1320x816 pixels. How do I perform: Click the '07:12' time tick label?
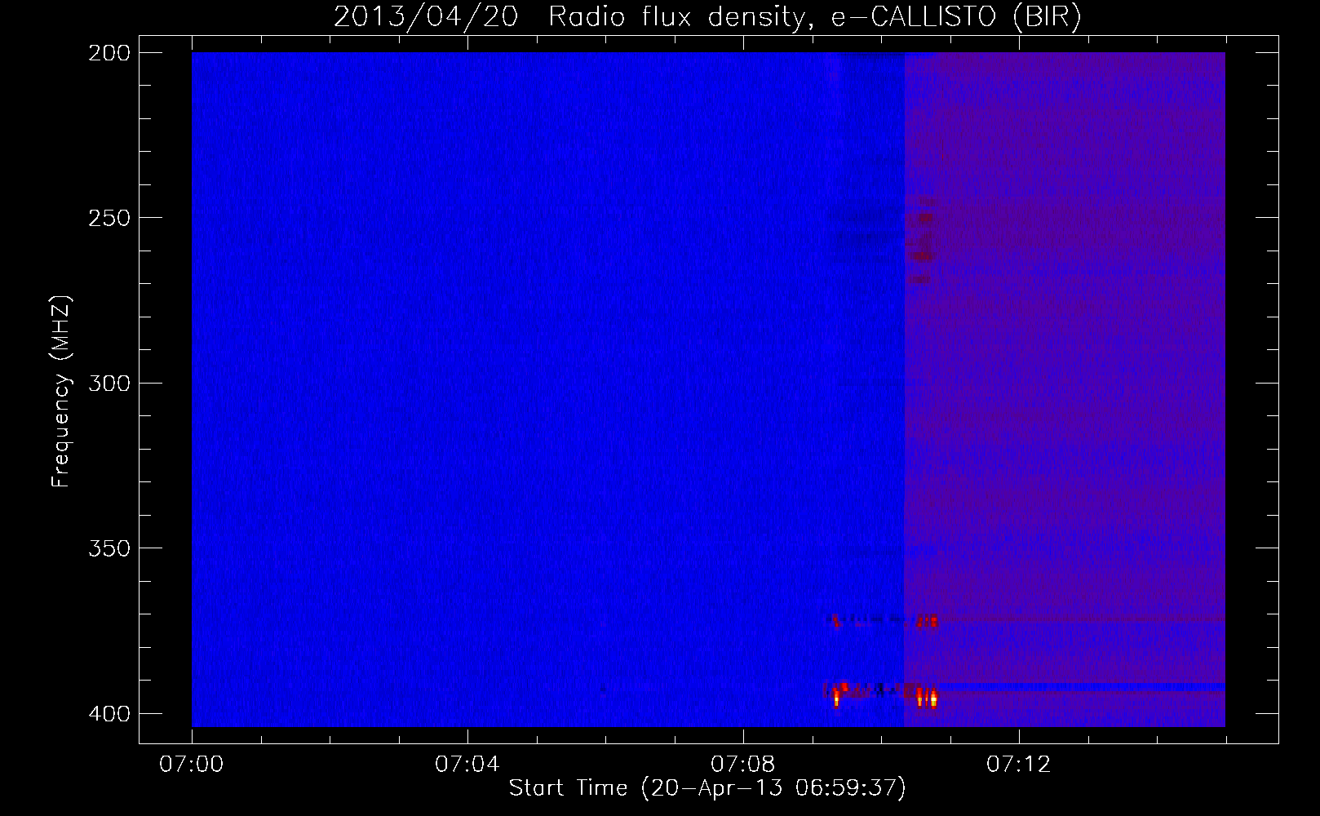click(x=1018, y=765)
